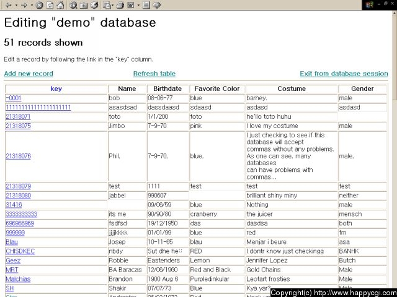Open record key 11111111111111111111
Screen dimensions: 397x297
coord(38,107)
